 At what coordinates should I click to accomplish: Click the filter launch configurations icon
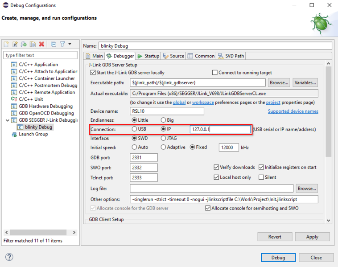point(62,44)
